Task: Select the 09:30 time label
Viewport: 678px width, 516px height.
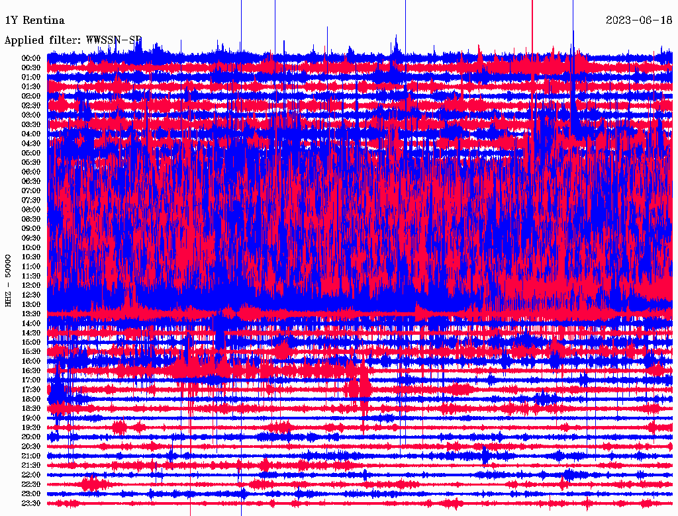Action: click(31, 239)
